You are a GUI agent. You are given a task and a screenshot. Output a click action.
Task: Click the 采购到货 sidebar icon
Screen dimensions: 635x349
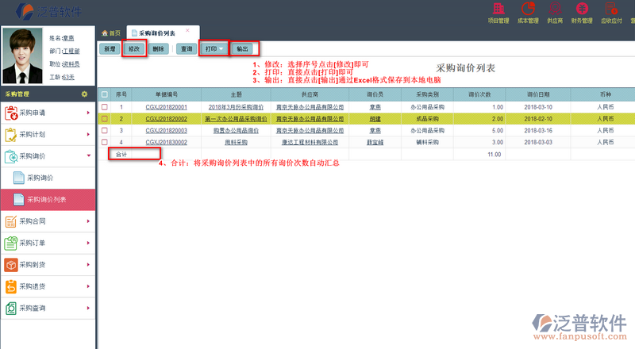tap(11, 265)
